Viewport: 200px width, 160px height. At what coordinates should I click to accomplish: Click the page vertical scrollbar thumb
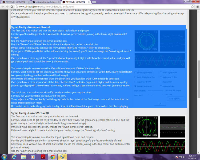click(x=199, y=79)
